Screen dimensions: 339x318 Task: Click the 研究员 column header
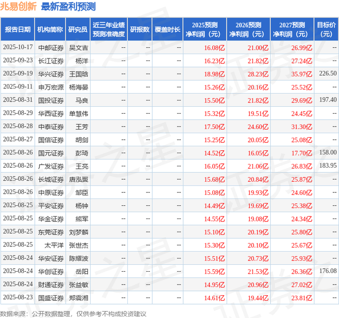(78, 29)
